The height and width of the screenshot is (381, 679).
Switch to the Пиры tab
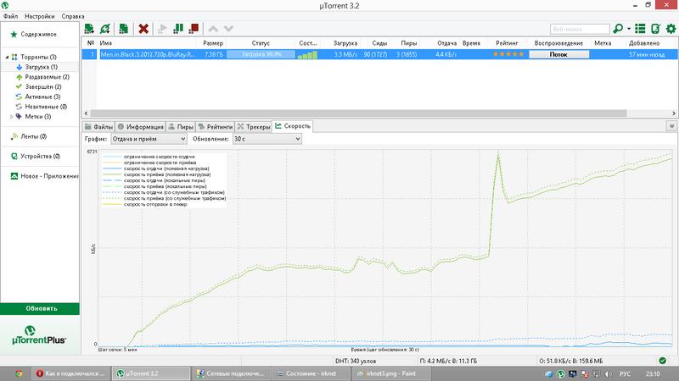pyautogui.click(x=181, y=127)
